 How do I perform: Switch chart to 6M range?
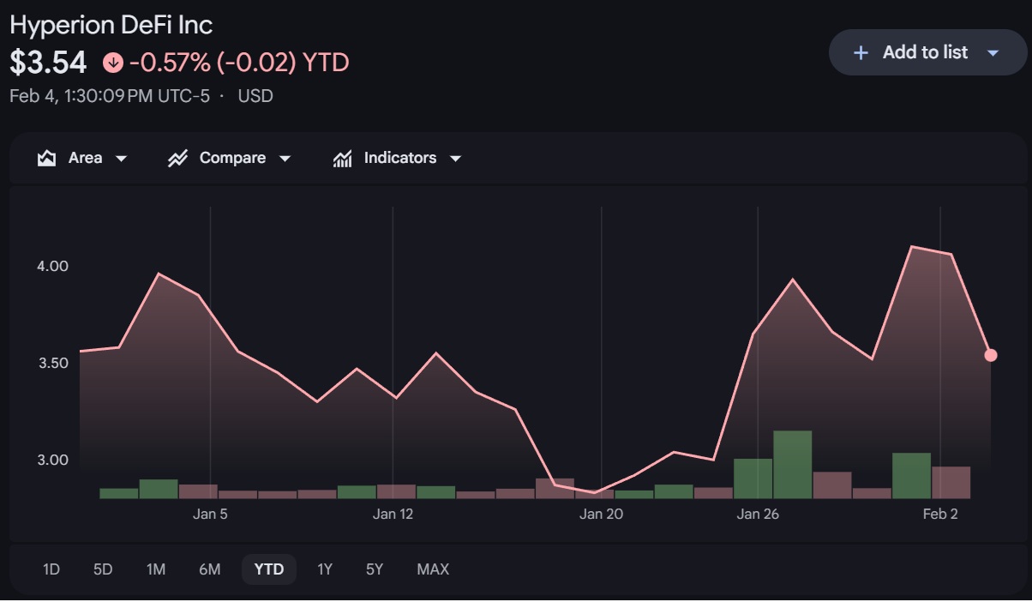click(209, 569)
